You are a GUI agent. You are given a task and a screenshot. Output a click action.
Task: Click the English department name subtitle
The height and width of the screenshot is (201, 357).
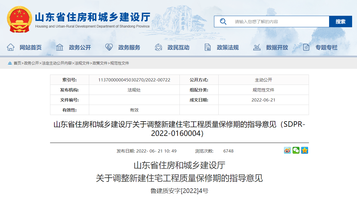92,26
